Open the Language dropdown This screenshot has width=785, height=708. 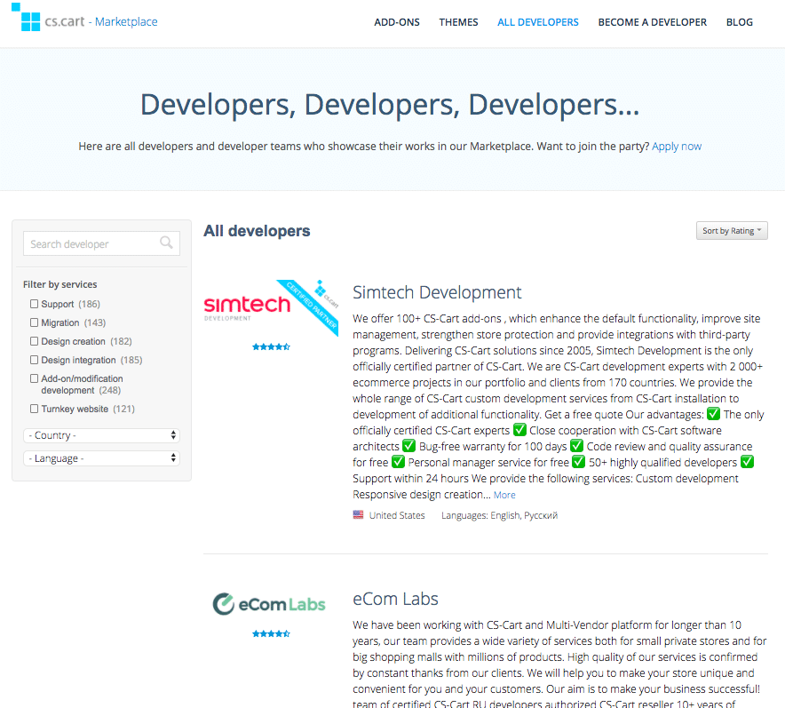click(100, 458)
